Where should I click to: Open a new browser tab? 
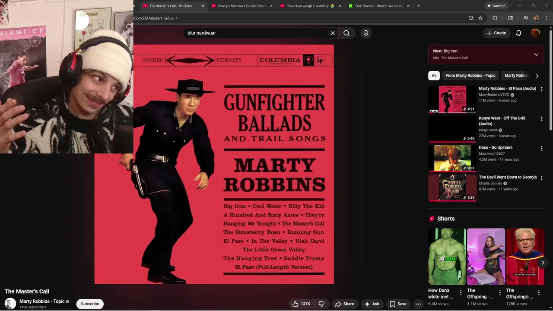(x=419, y=6)
